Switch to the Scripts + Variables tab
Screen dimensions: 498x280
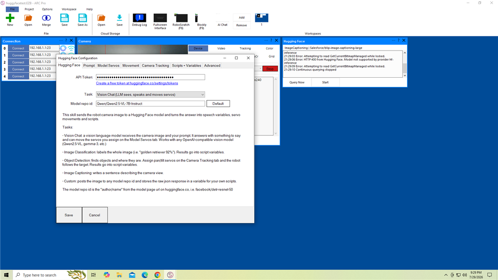[186, 66]
